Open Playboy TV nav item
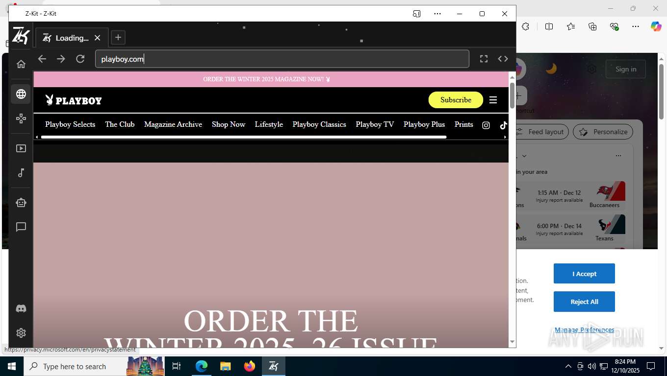Viewport: 667px width, 376px height. tap(375, 124)
